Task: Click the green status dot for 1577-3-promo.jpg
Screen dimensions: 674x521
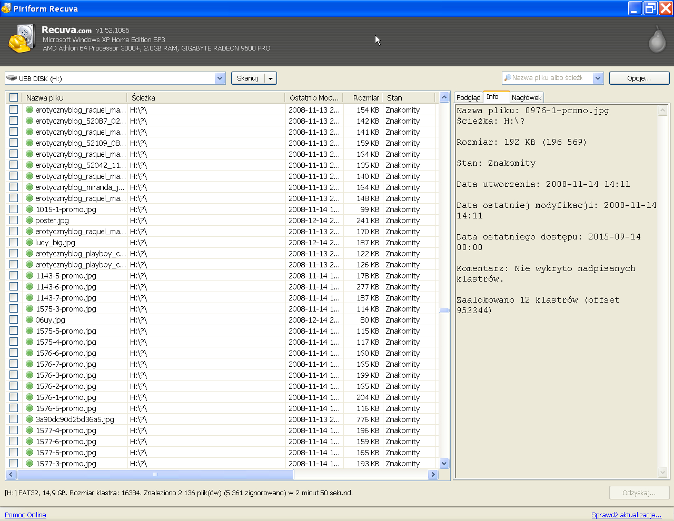Action: click(29, 464)
